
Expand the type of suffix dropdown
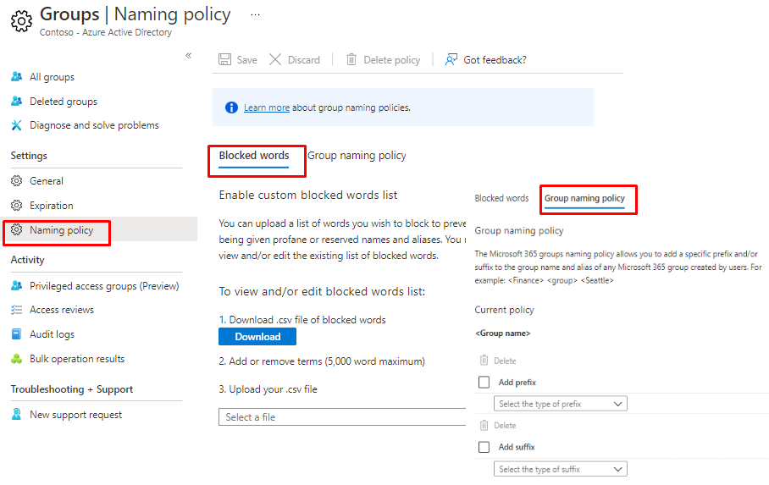(560, 469)
